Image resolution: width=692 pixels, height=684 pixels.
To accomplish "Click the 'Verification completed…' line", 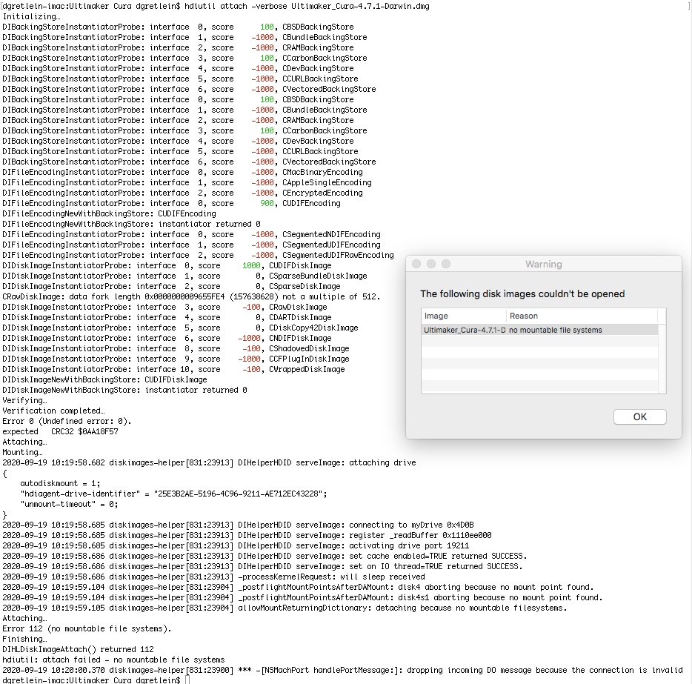I will coord(53,411).
